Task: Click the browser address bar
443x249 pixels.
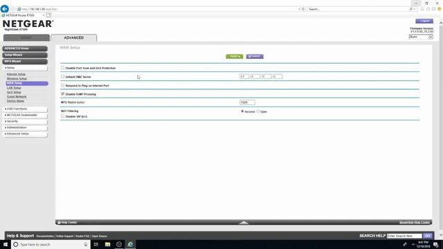Action: click(159, 9)
